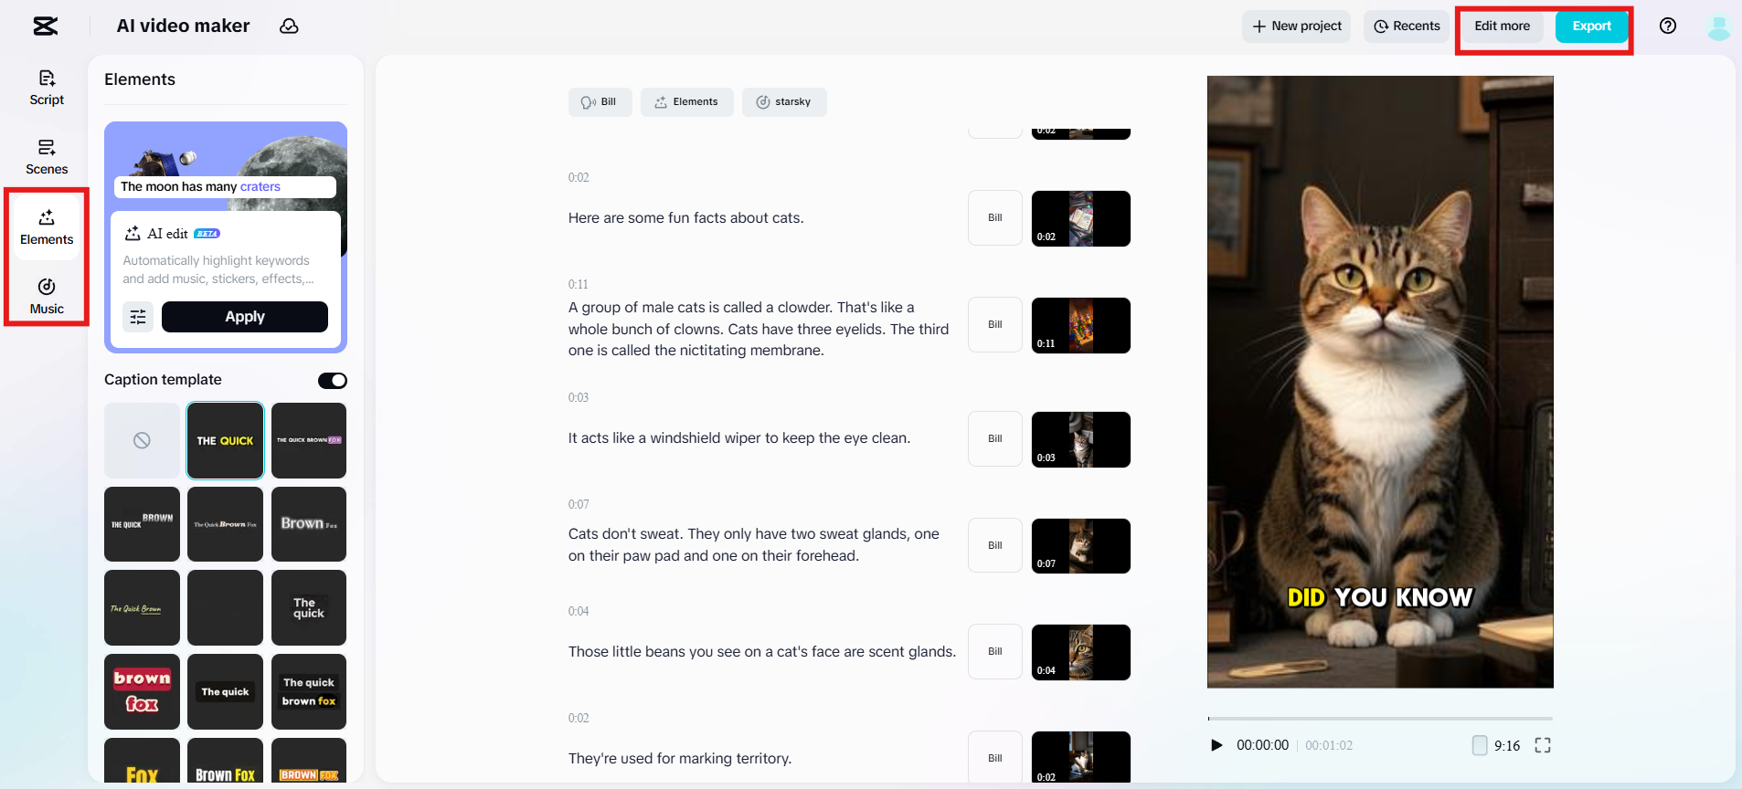This screenshot has height=789, width=1742.
Task: Open the Elements chip above the script
Action: (x=687, y=102)
